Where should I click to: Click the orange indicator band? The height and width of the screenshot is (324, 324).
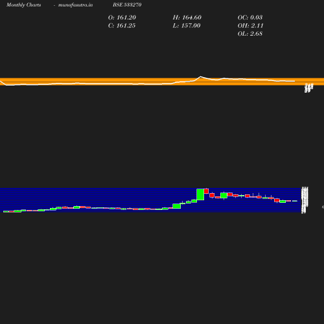tap(162, 82)
